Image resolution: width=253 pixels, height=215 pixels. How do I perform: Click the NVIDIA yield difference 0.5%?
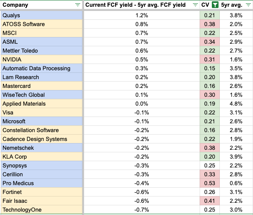pyautogui.click(x=142, y=59)
